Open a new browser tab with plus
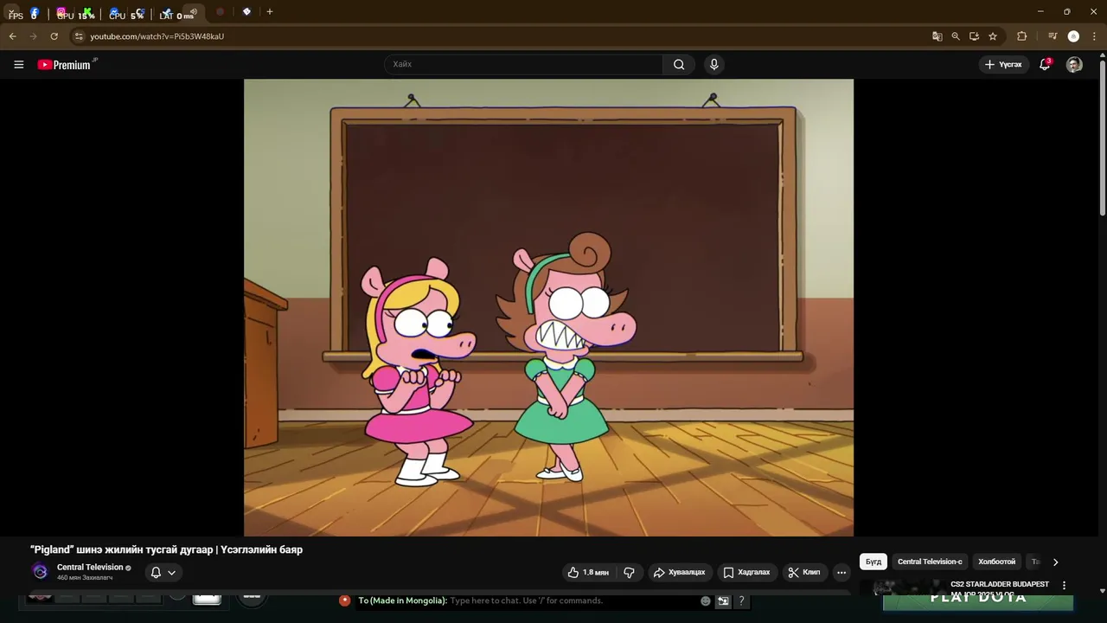This screenshot has height=623, width=1107. pos(270,12)
